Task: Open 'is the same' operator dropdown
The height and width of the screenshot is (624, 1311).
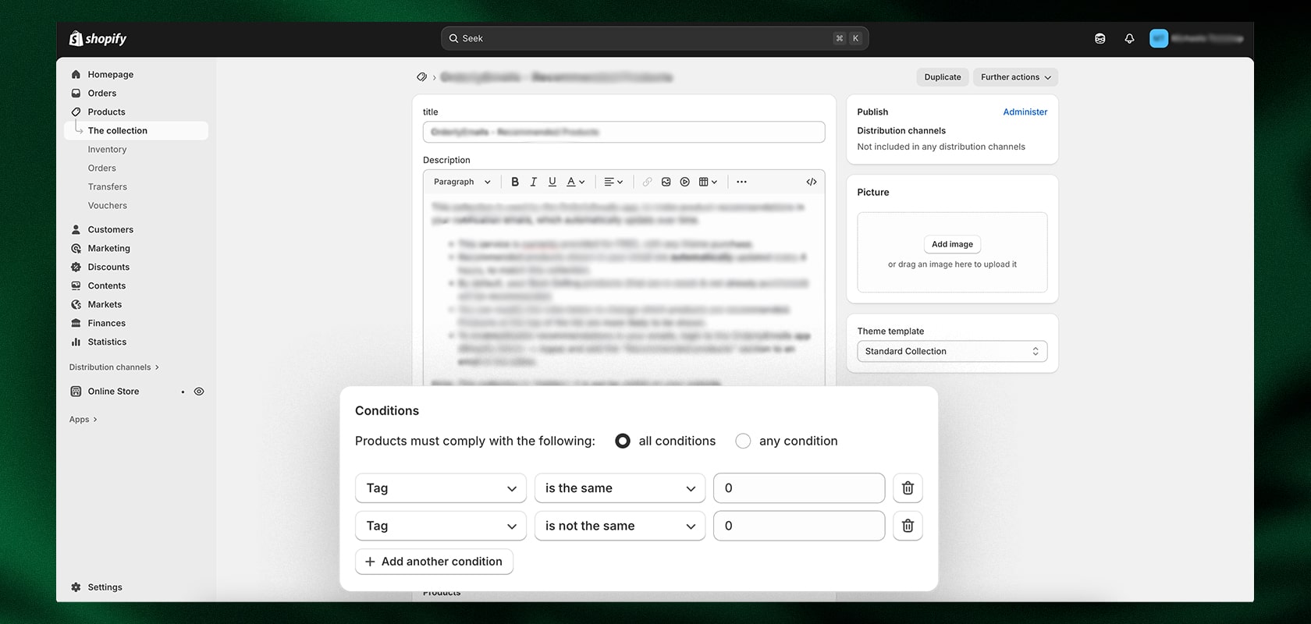Action: [620, 488]
